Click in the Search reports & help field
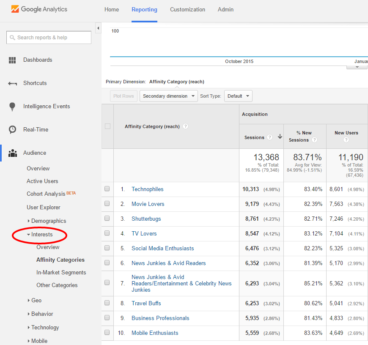This screenshot has height=345, width=368. (49, 38)
